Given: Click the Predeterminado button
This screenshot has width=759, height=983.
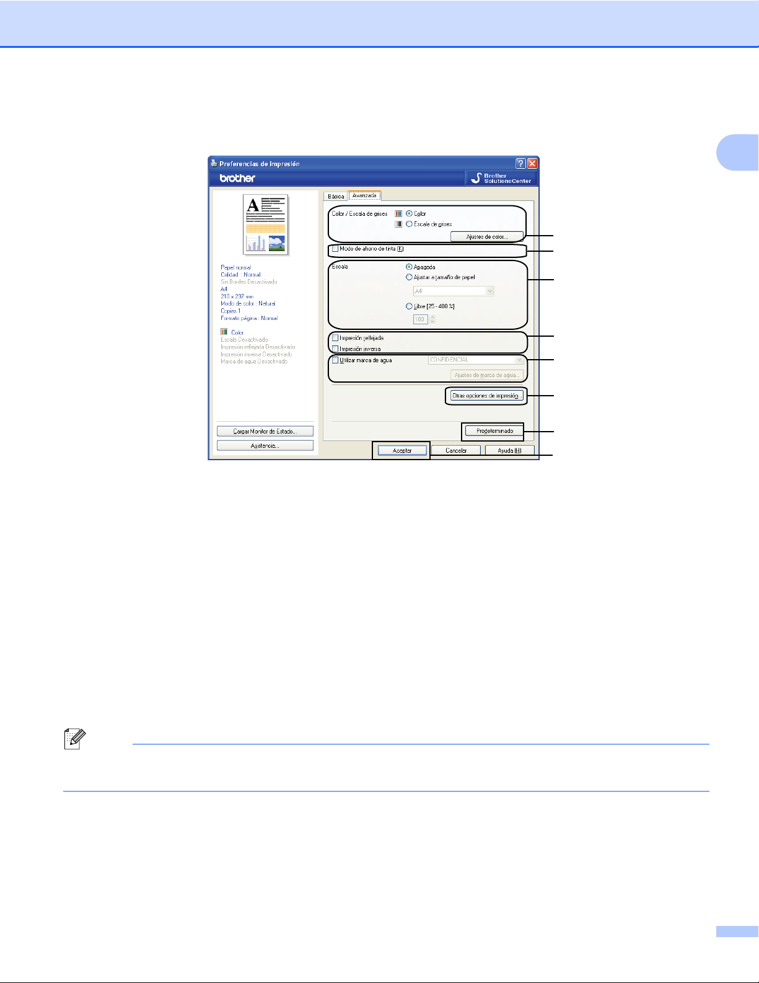Looking at the screenshot, I should click(494, 431).
